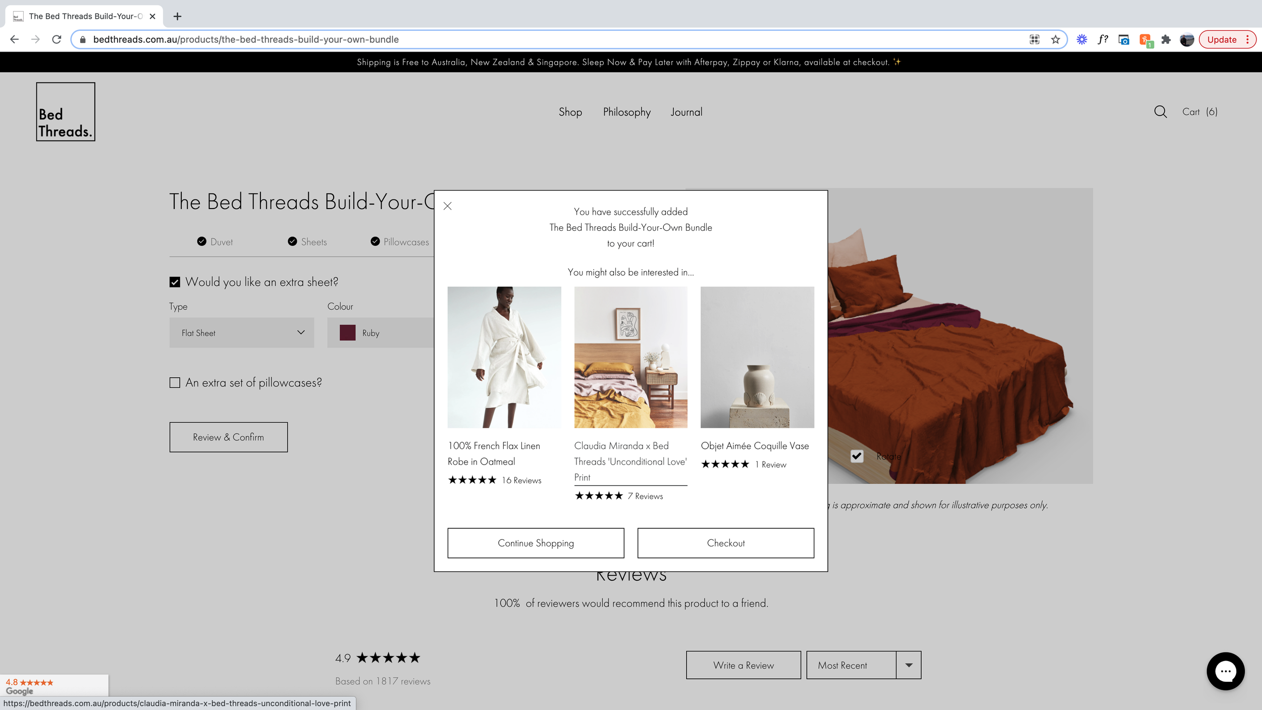Open Objet Aimée Coquille Vase link
The image size is (1262, 710).
pyautogui.click(x=755, y=446)
